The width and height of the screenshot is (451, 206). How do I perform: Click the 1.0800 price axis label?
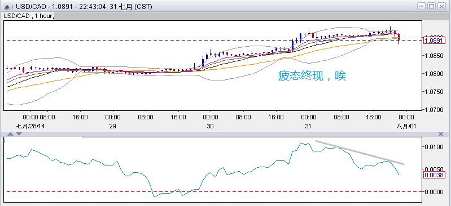434,74
